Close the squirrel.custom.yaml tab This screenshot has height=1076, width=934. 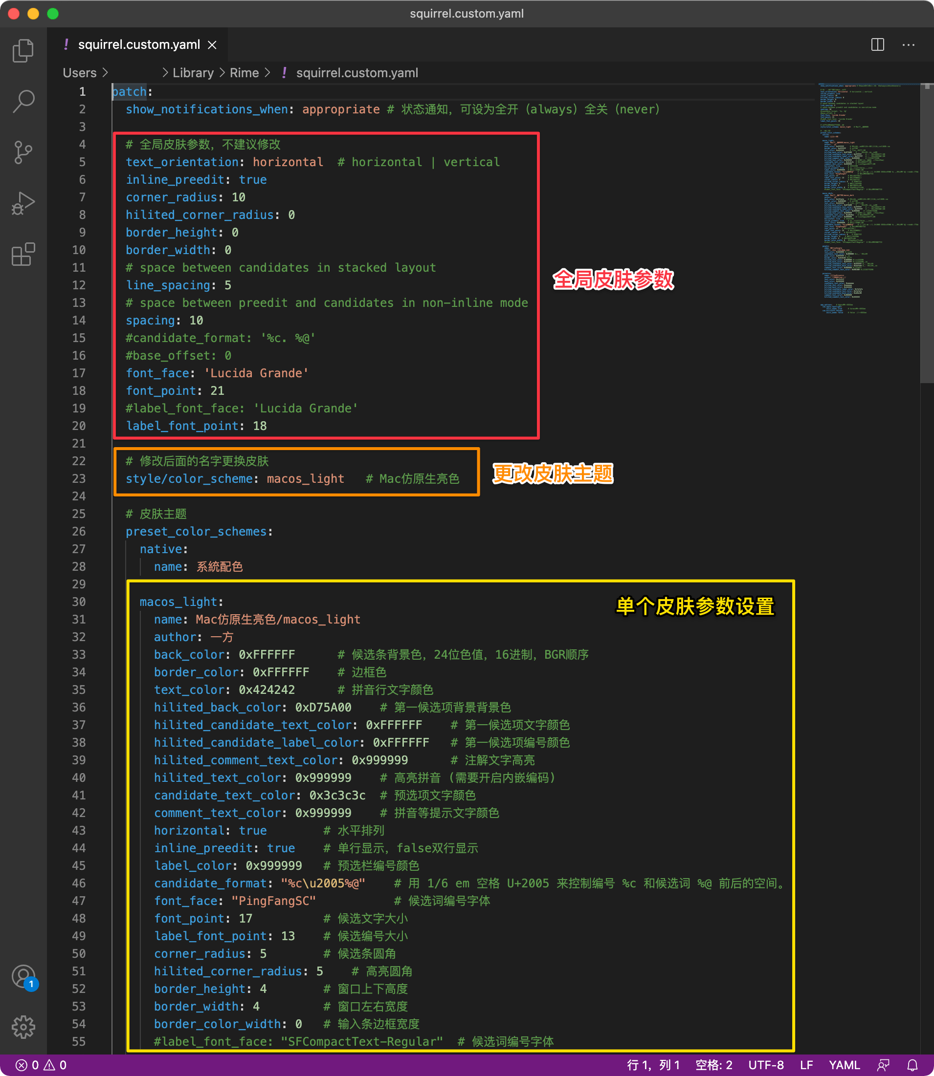pyautogui.click(x=212, y=45)
